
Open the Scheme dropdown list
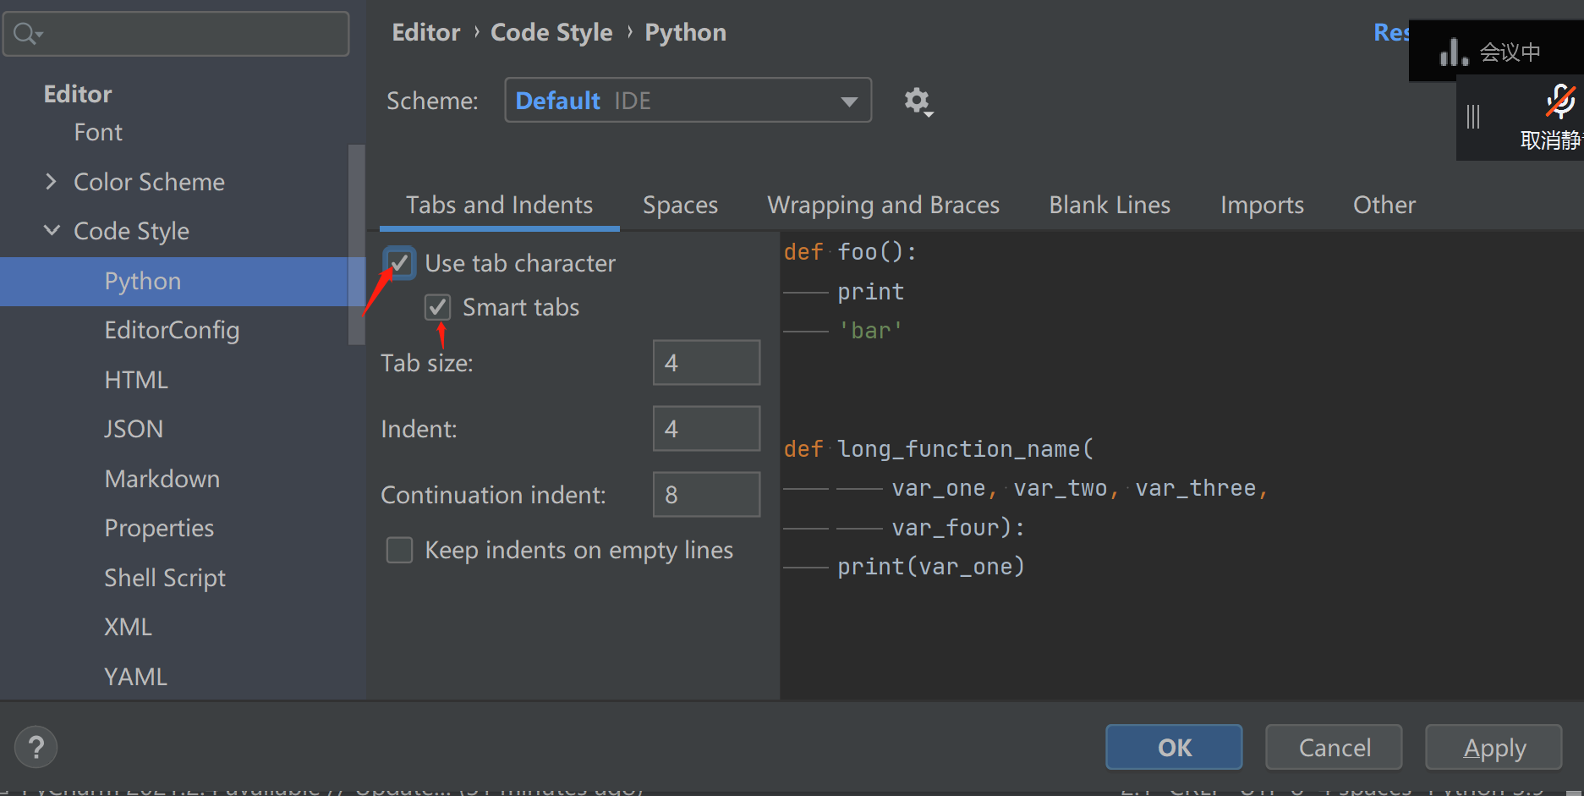coord(849,102)
